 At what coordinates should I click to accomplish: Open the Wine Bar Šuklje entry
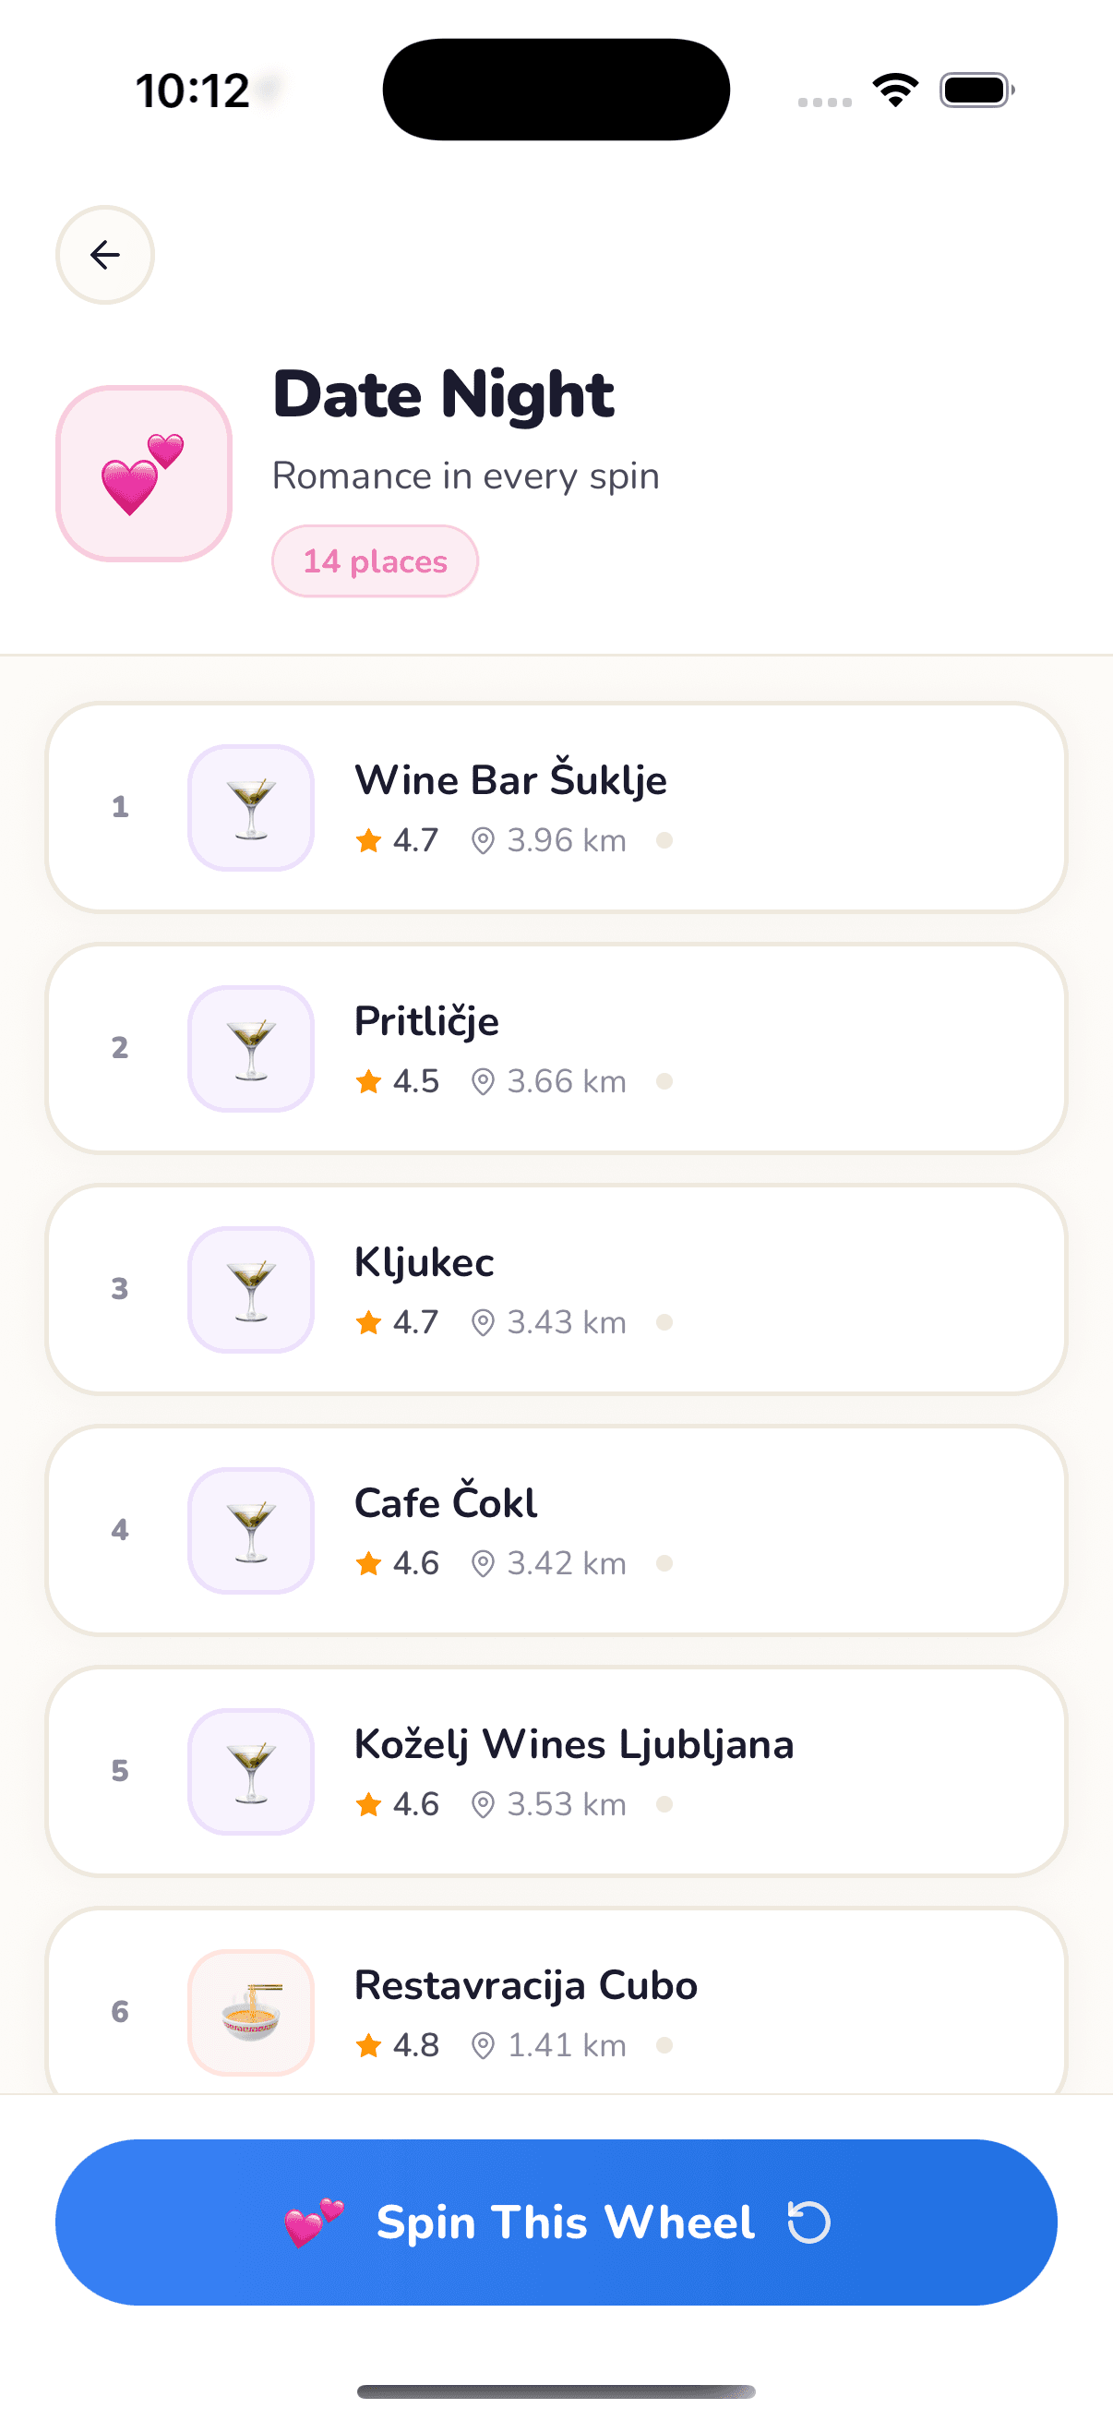coord(556,807)
